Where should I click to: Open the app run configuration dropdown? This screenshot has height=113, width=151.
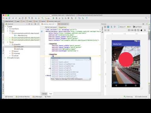click(48, 18)
